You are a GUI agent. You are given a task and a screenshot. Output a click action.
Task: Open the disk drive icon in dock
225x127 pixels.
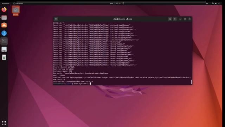tap(4, 49)
